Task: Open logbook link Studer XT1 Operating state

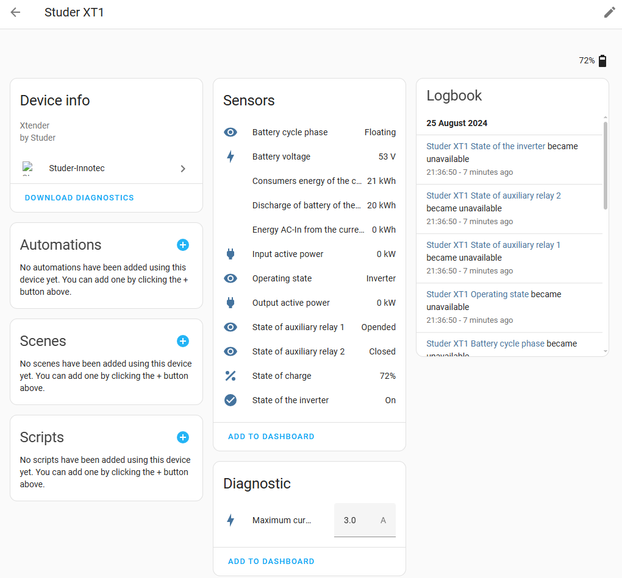Action: [477, 294]
